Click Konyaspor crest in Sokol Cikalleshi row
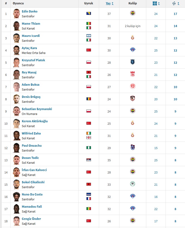 point(132,184)
